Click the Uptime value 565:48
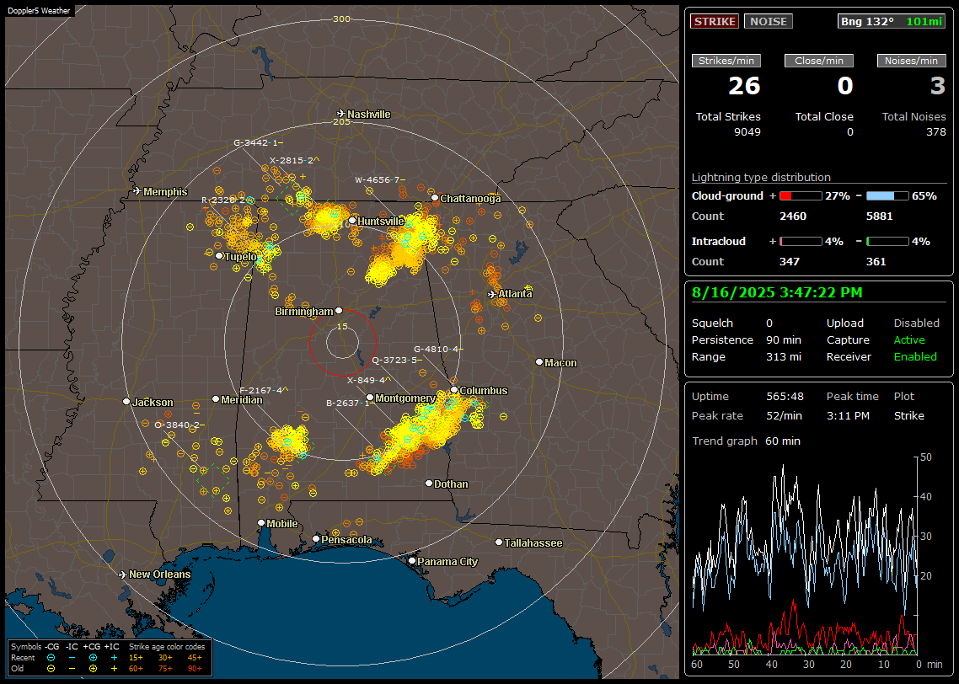959x684 pixels. coord(785,396)
